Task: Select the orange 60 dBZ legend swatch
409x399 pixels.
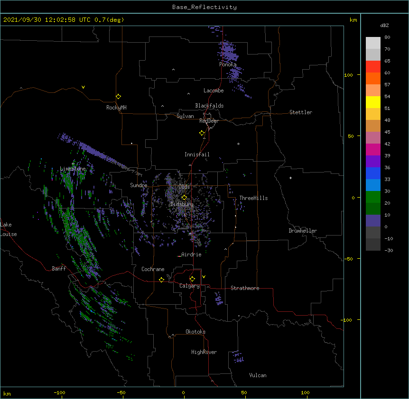Action: point(373,78)
